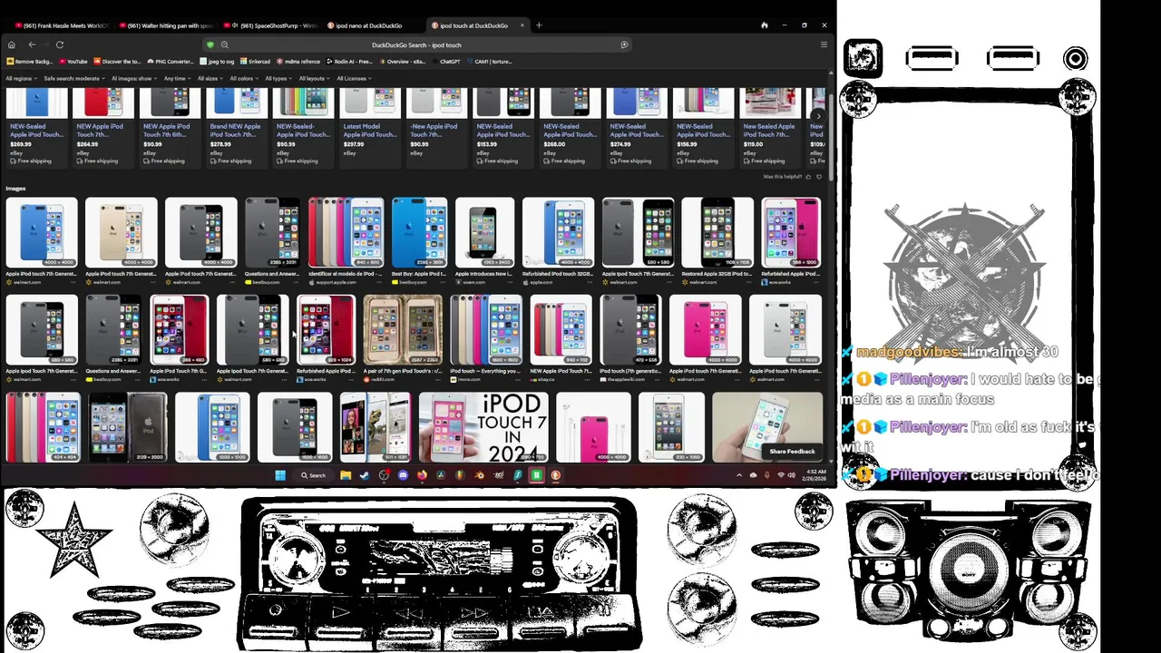Launch Steam from taskbar
The width and height of the screenshot is (1161, 653).
tap(365, 475)
